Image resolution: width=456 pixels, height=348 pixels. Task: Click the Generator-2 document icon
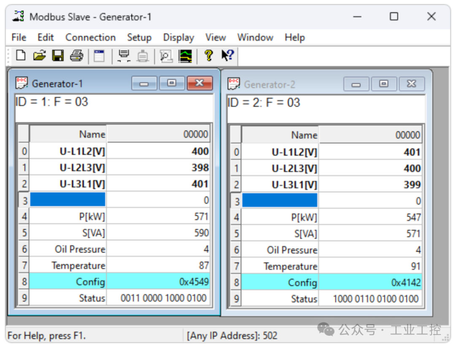pyautogui.click(x=234, y=84)
